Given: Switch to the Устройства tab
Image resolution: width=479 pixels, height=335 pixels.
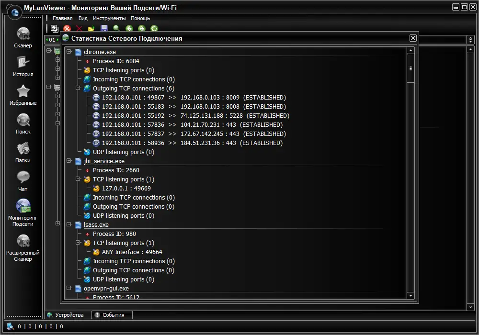Looking at the screenshot, I should point(68,315).
